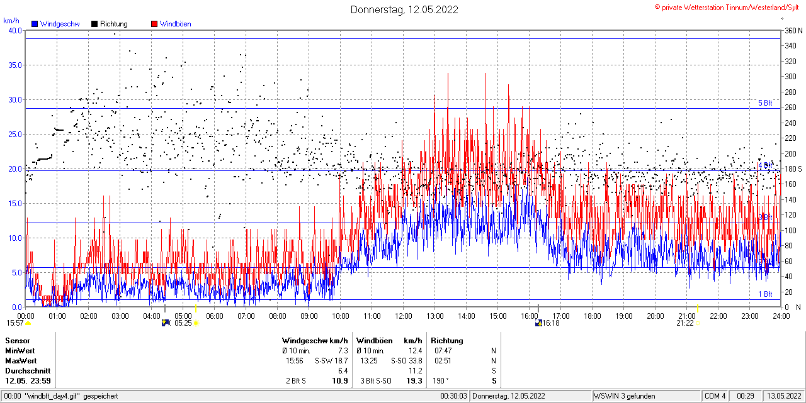The width and height of the screenshot is (806, 403).
Task: Click the COM 4 status field
Action: coord(715,396)
